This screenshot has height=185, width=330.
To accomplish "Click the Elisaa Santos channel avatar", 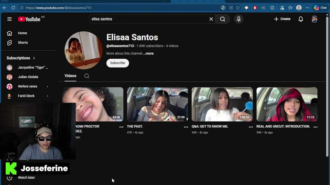I will pos(84,50).
